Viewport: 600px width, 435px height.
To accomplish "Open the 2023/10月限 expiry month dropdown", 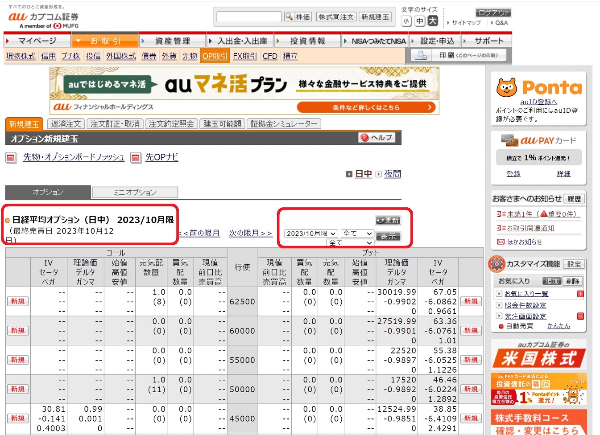I will 311,234.
